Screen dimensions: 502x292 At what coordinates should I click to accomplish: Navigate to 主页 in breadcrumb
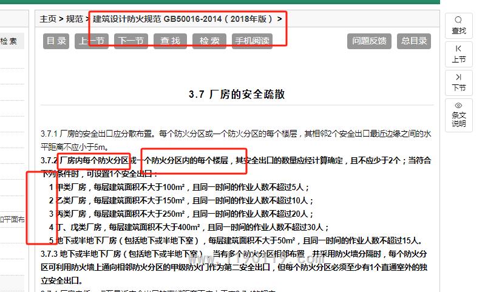[x=48, y=19]
